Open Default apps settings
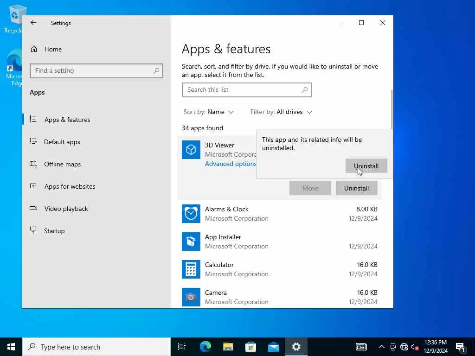475x356 pixels. point(96,142)
